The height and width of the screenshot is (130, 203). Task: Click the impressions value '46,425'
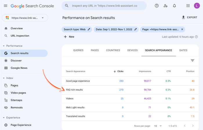click(x=147, y=99)
